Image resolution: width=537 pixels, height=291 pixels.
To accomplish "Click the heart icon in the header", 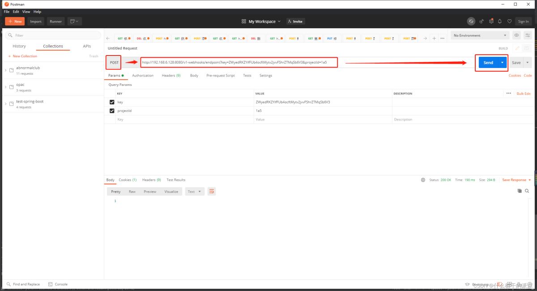I will (x=509, y=21).
